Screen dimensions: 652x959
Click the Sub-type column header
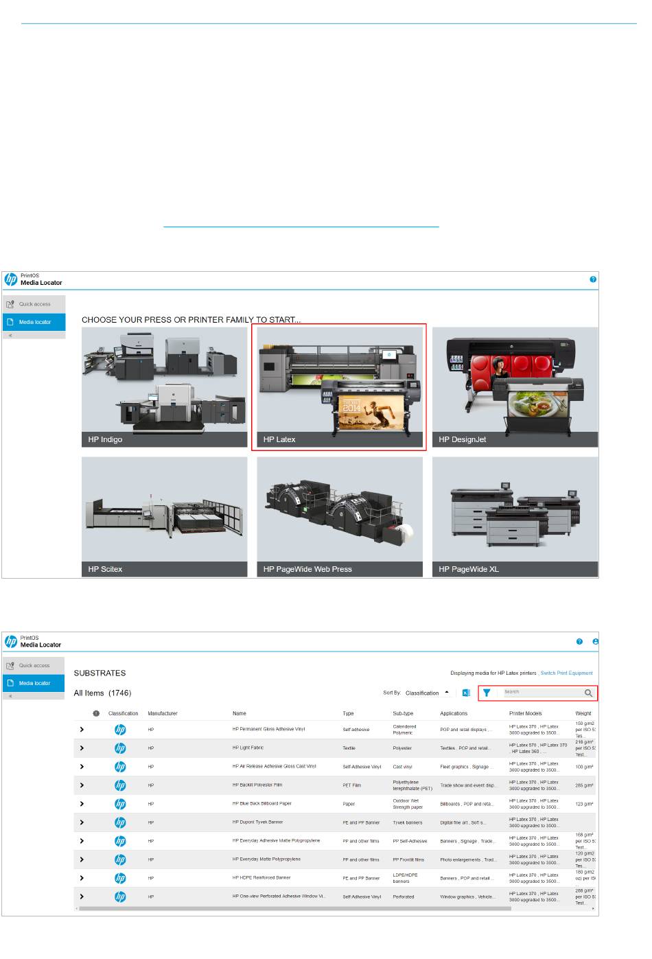click(x=403, y=714)
